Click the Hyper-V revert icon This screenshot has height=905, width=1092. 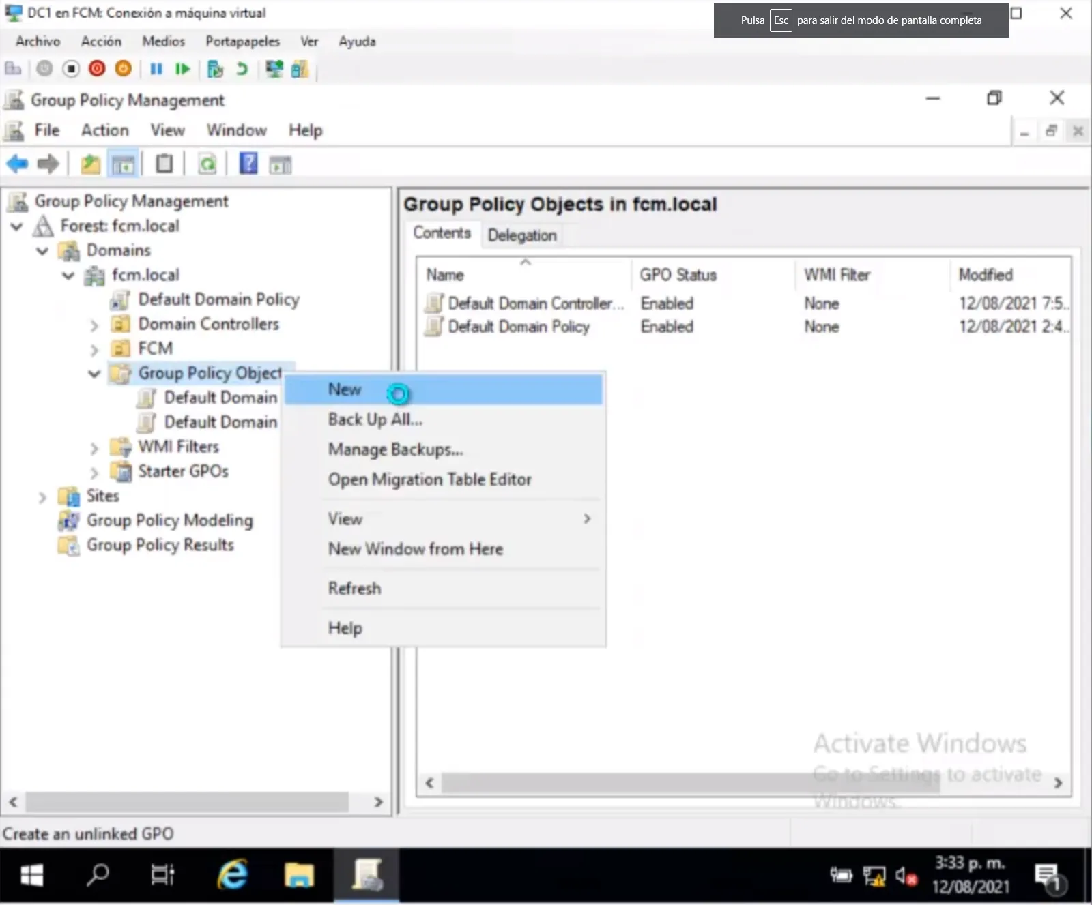click(x=242, y=69)
